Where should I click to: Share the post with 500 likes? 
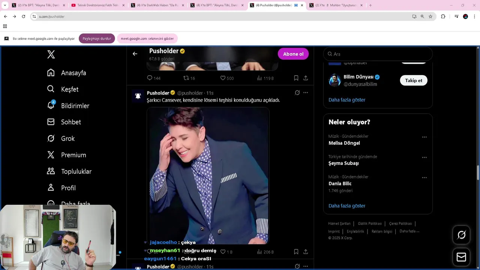coord(306,78)
